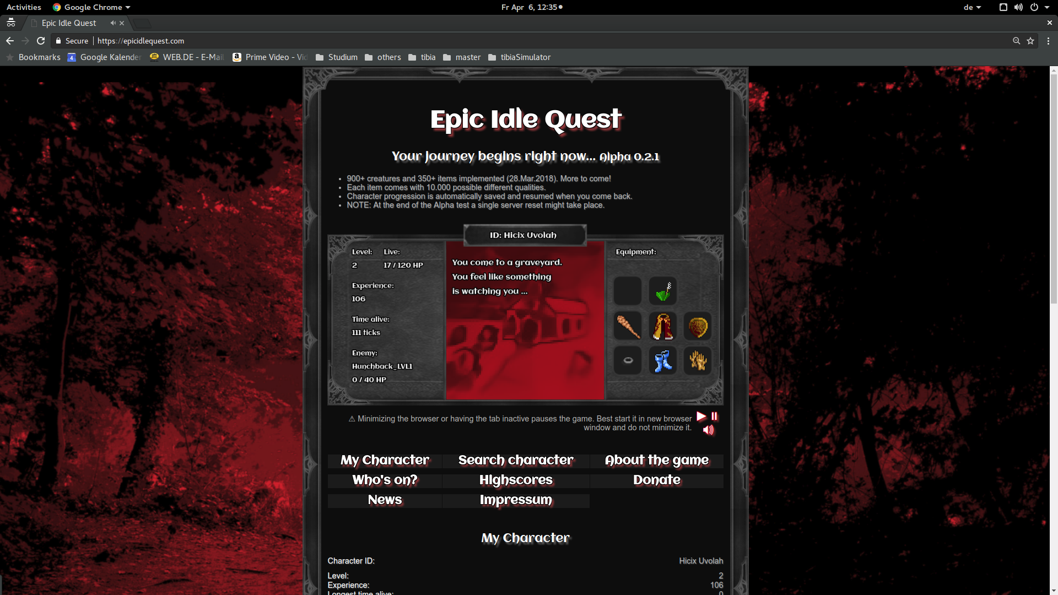
Task: Pause the game using the pause icon
Action: click(714, 416)
